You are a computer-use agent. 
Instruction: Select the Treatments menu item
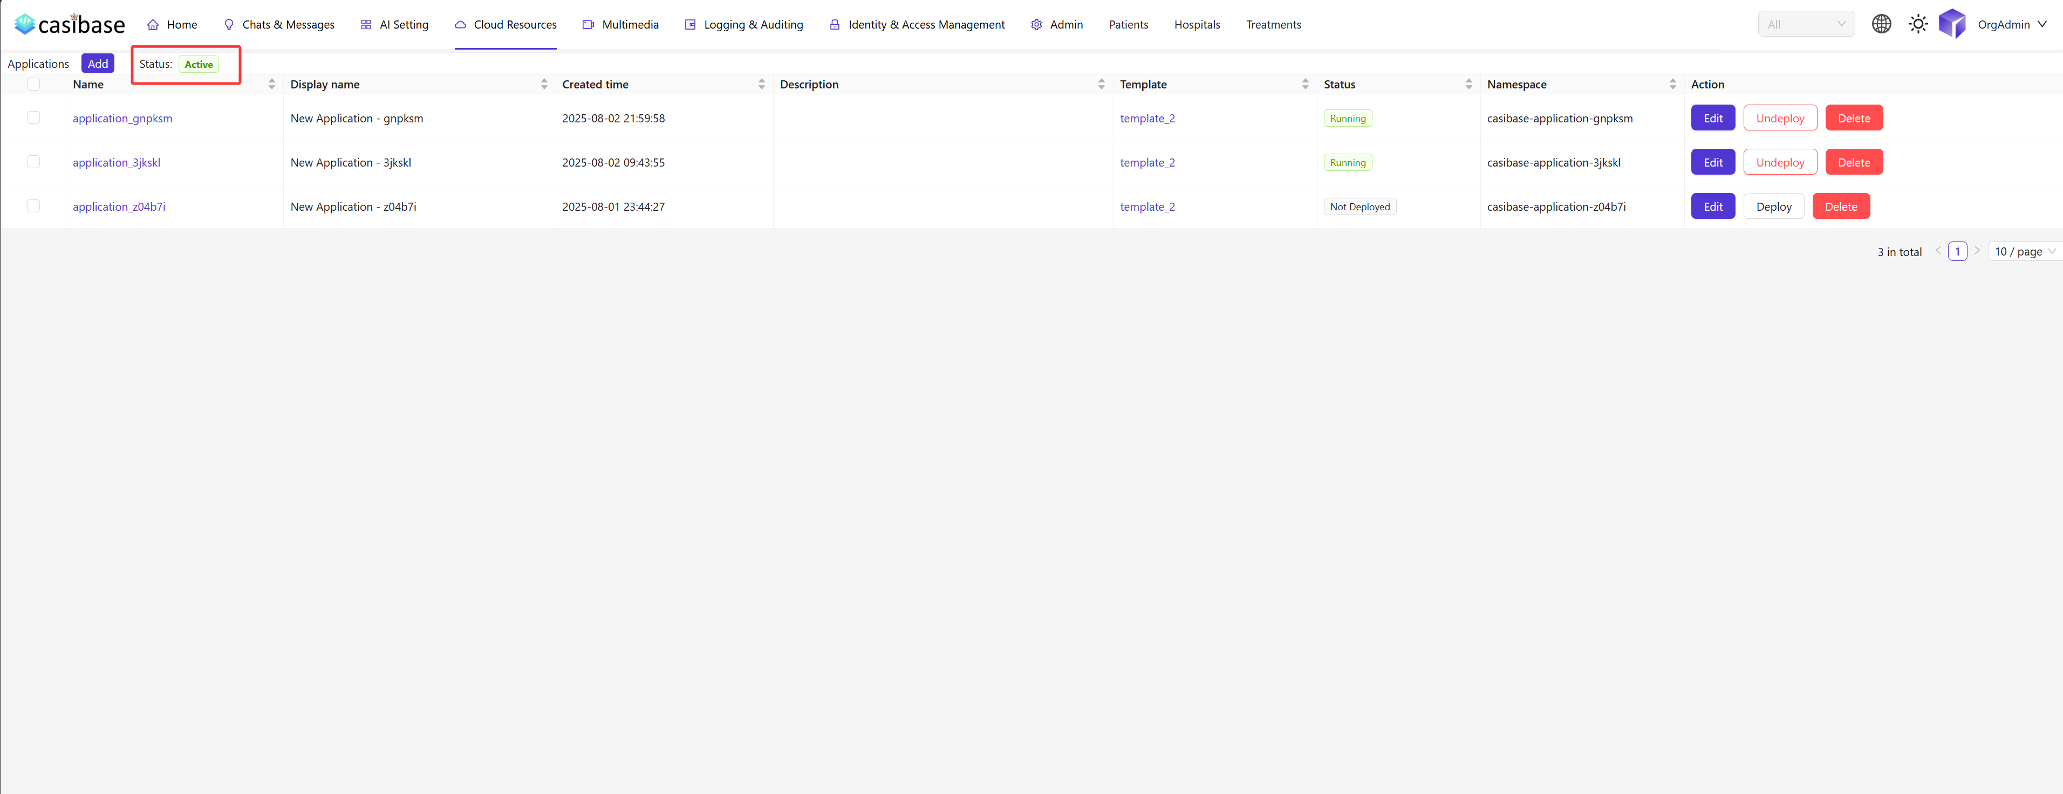(x=1273, y=24)
